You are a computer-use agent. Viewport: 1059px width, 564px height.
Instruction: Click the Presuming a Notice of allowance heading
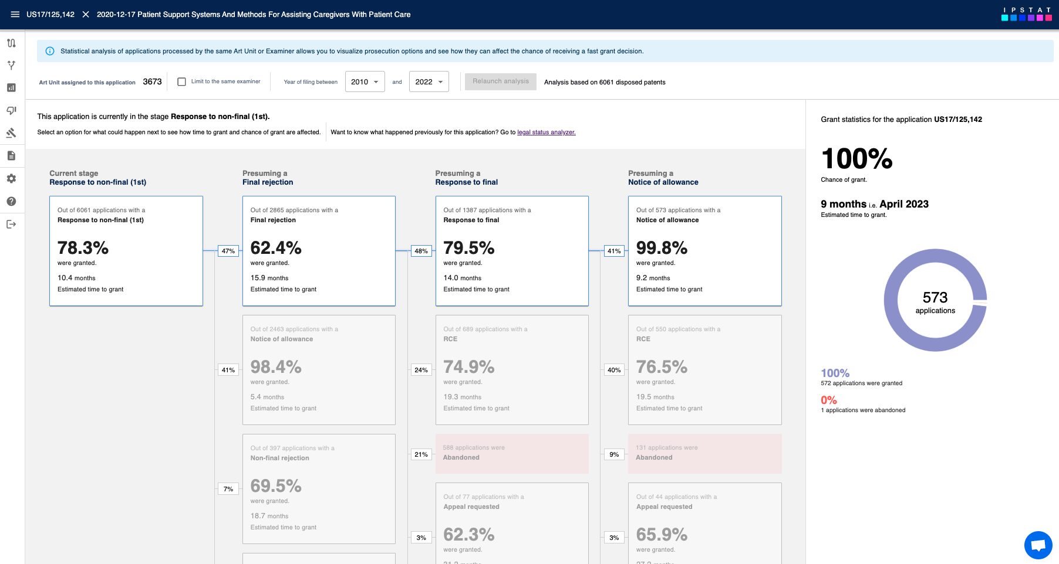[663, 178]
